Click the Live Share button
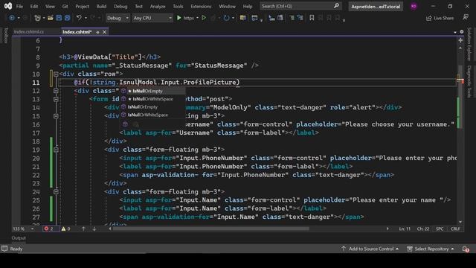 [x=440, y=18]
